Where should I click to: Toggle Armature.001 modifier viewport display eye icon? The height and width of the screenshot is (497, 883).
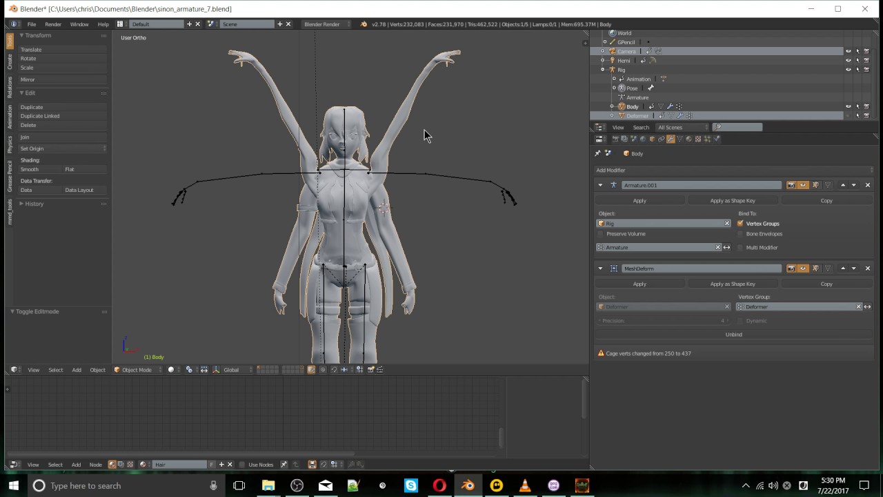pyautogui.click(x=803, y=185)
